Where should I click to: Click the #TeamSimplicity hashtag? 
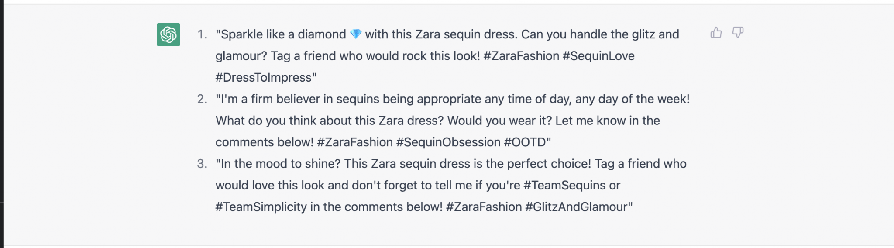coord(261,207)
